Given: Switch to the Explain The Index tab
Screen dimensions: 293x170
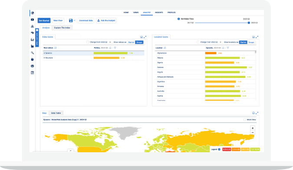Looking at the screenshot, I should [x=62, y=28].
